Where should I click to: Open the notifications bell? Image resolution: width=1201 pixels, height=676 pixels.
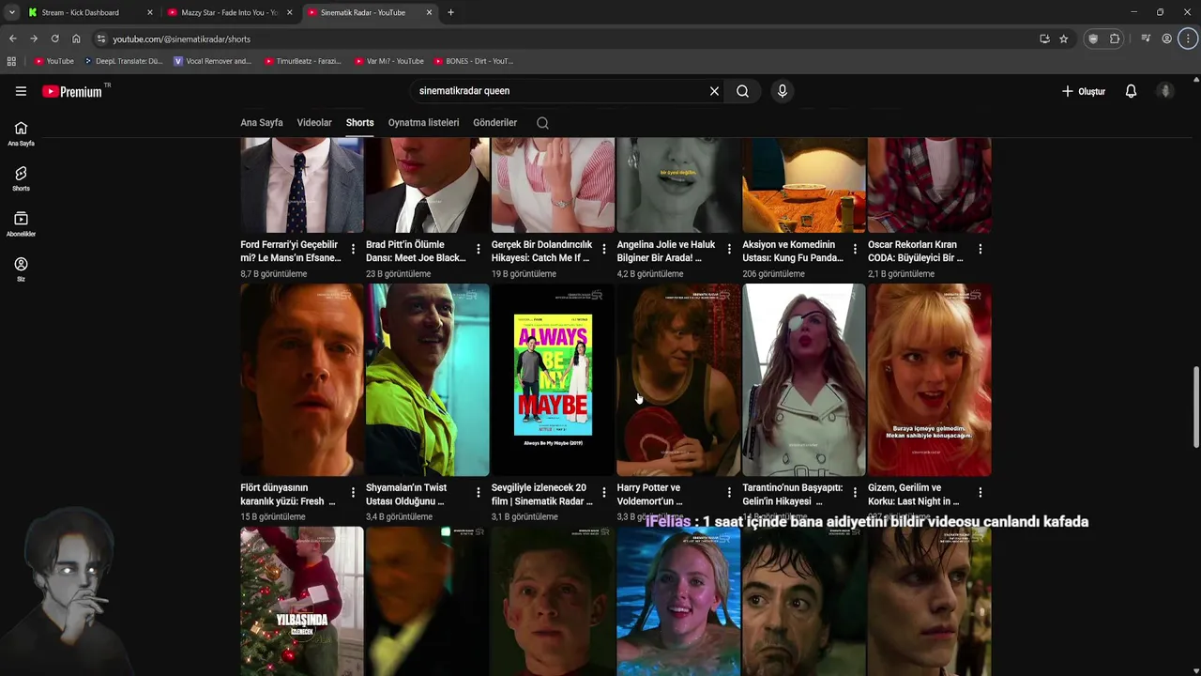pos(1131,91)
